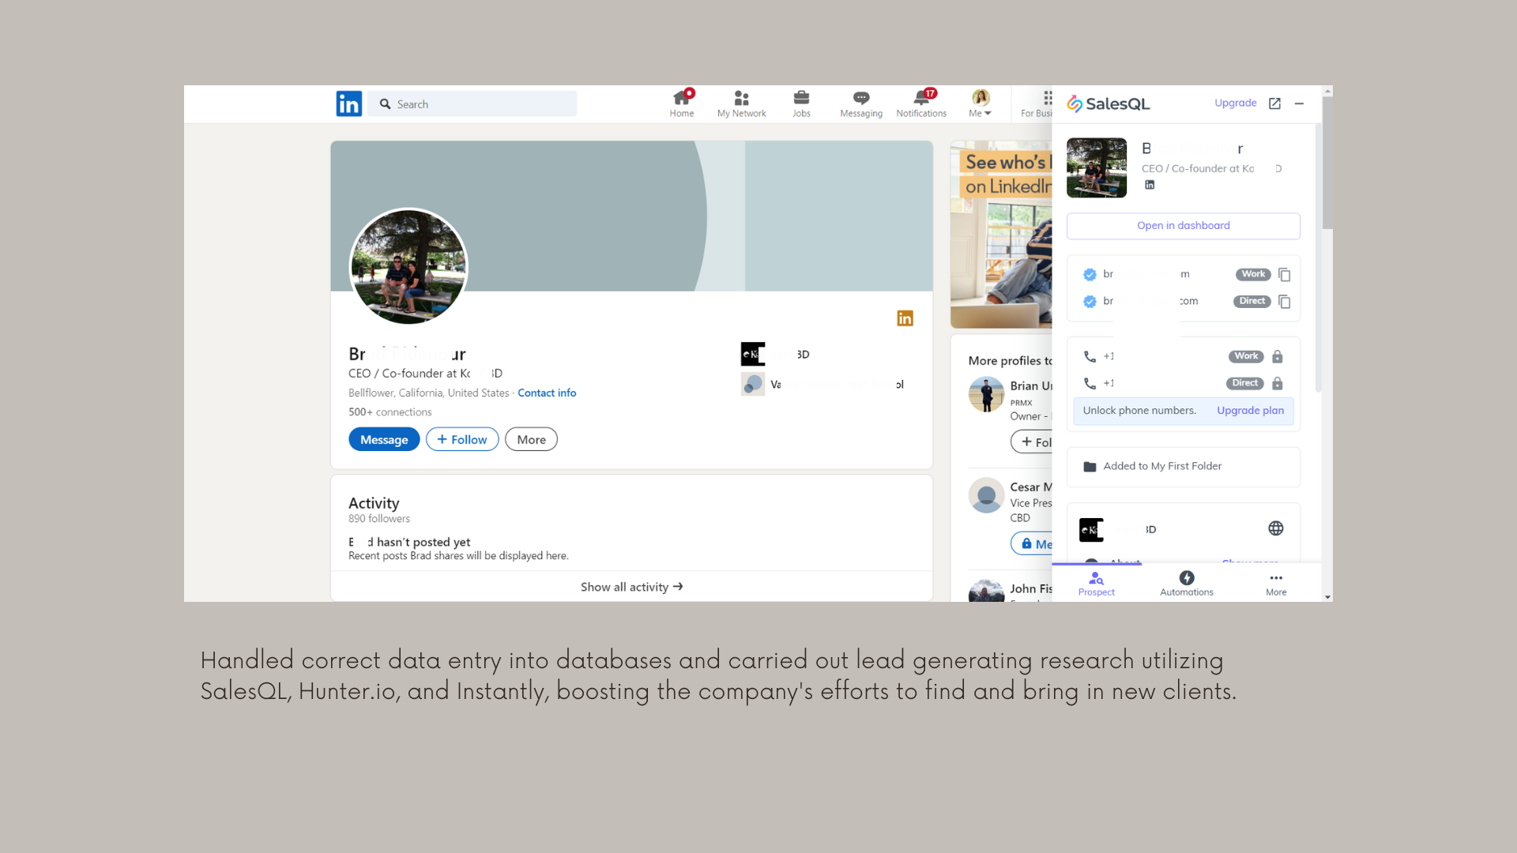Open Contact info link
The width and height of the screenshot is (1517, 853).
(547, 393)
